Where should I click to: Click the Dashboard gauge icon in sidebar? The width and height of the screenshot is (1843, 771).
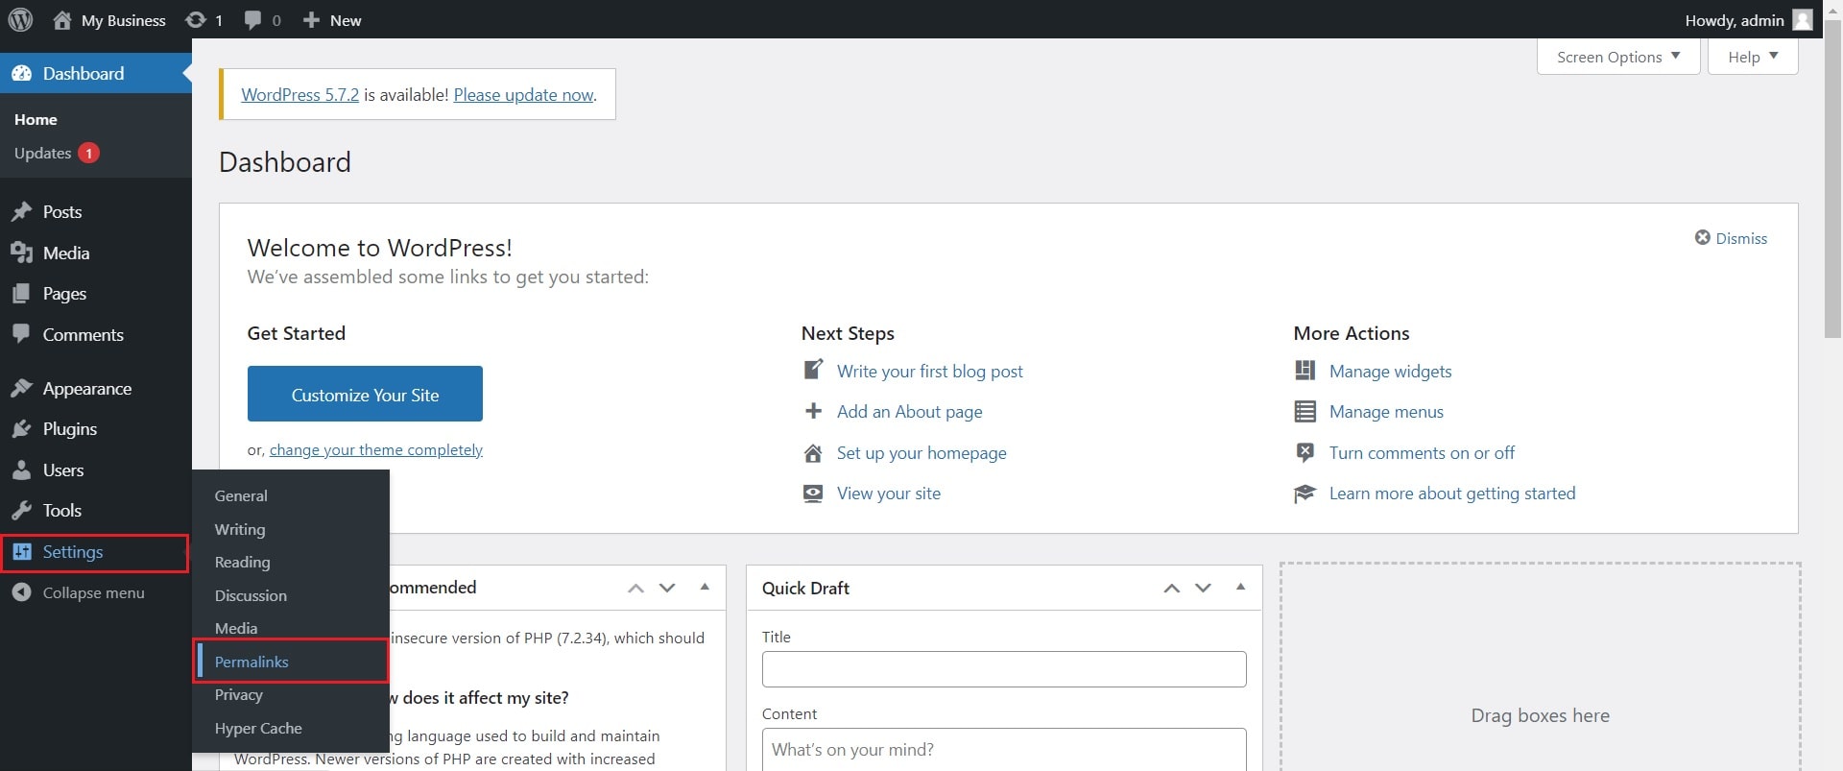click(21, 73)
